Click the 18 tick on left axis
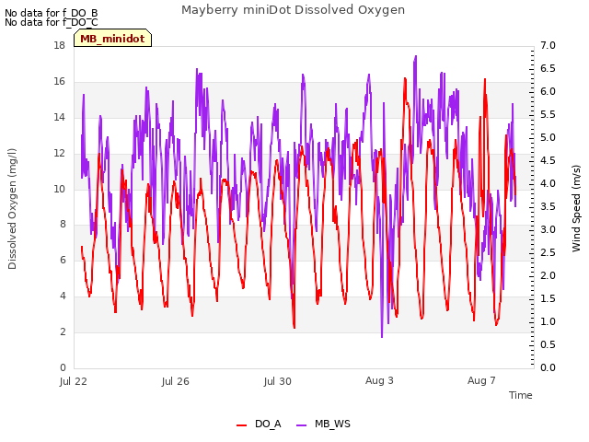589x442 pixels. [59, 45]
